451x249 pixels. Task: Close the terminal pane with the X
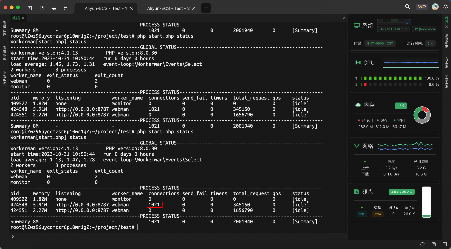point(344,18)
